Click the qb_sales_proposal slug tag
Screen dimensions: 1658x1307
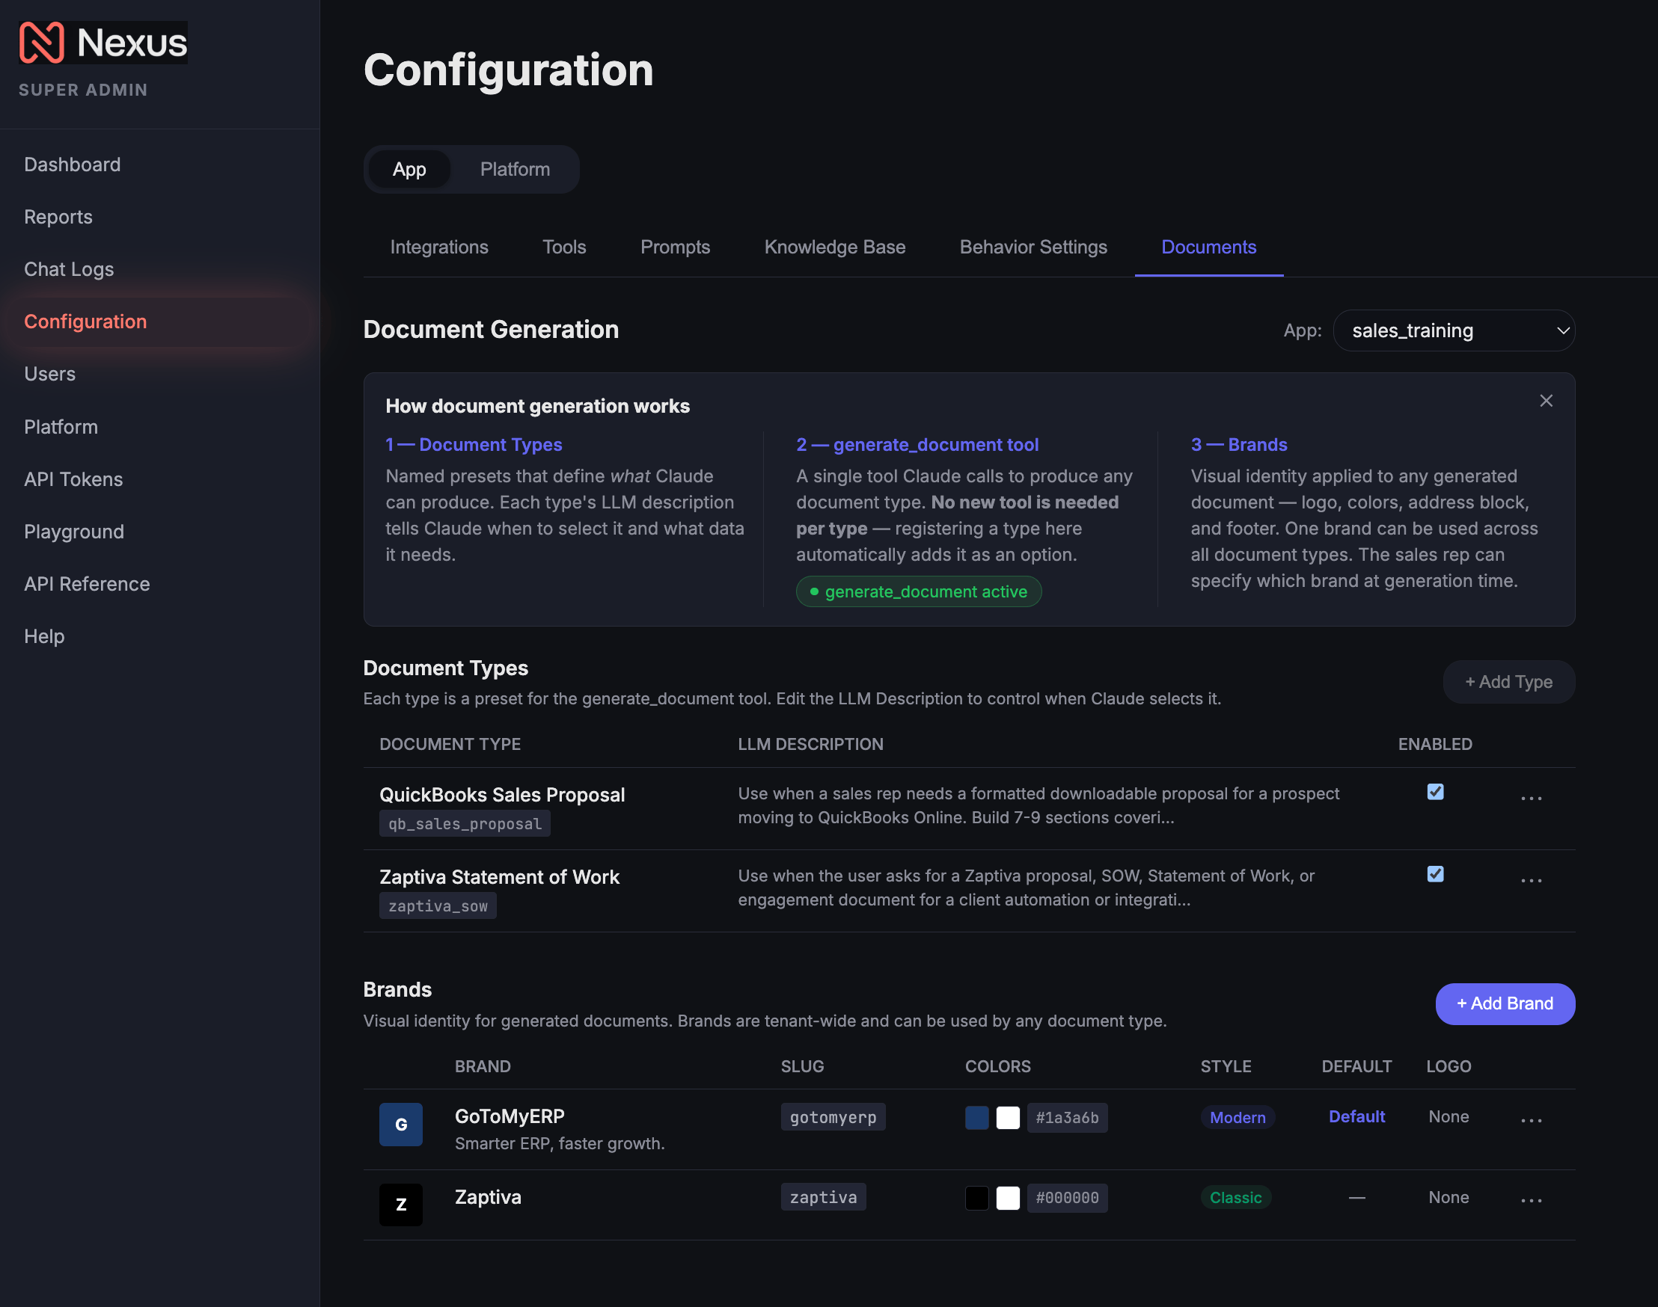[465, 823]
